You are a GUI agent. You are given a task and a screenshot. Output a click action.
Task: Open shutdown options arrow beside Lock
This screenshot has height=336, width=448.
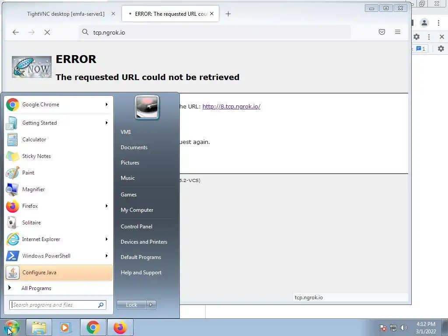(151, 305)
